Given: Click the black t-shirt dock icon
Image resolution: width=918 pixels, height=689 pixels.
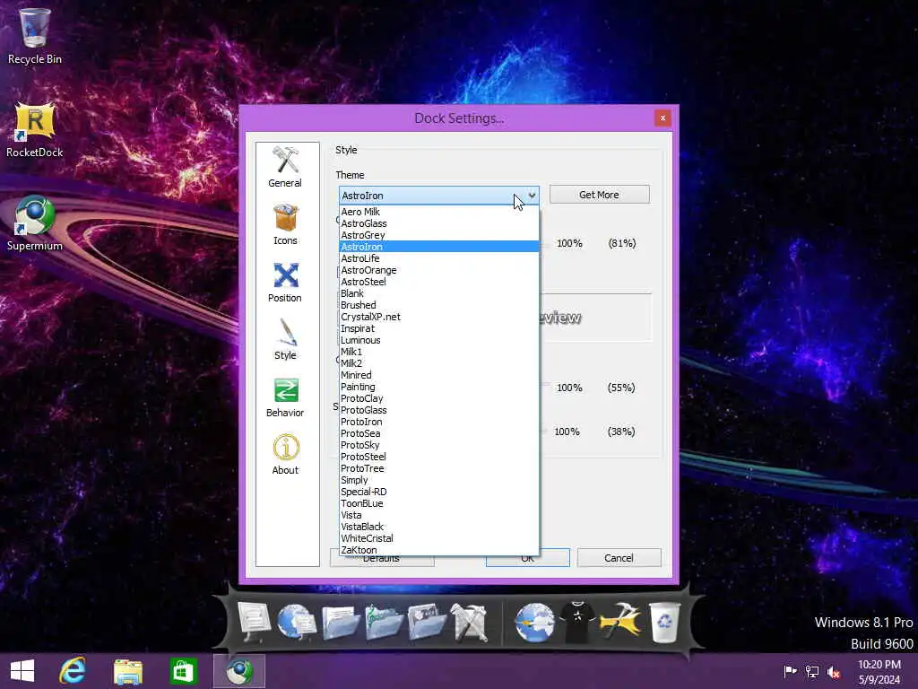Looking at the screenshot, I should [577, 623].
